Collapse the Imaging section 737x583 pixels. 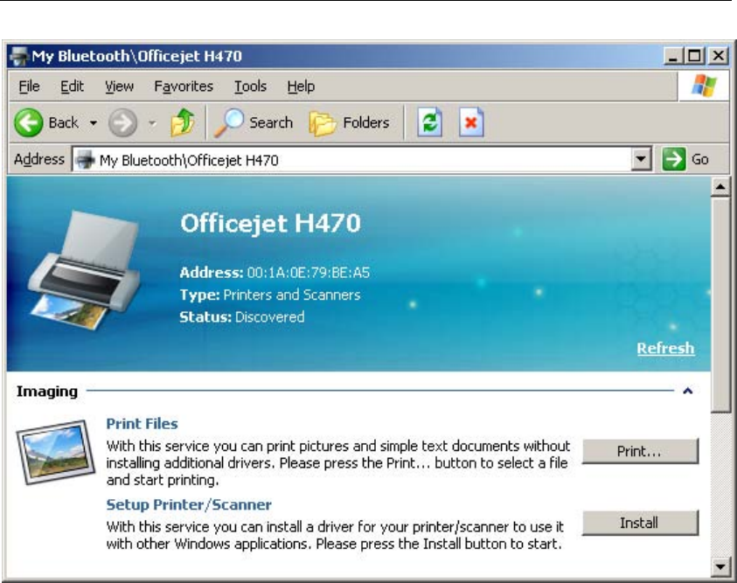688,391
